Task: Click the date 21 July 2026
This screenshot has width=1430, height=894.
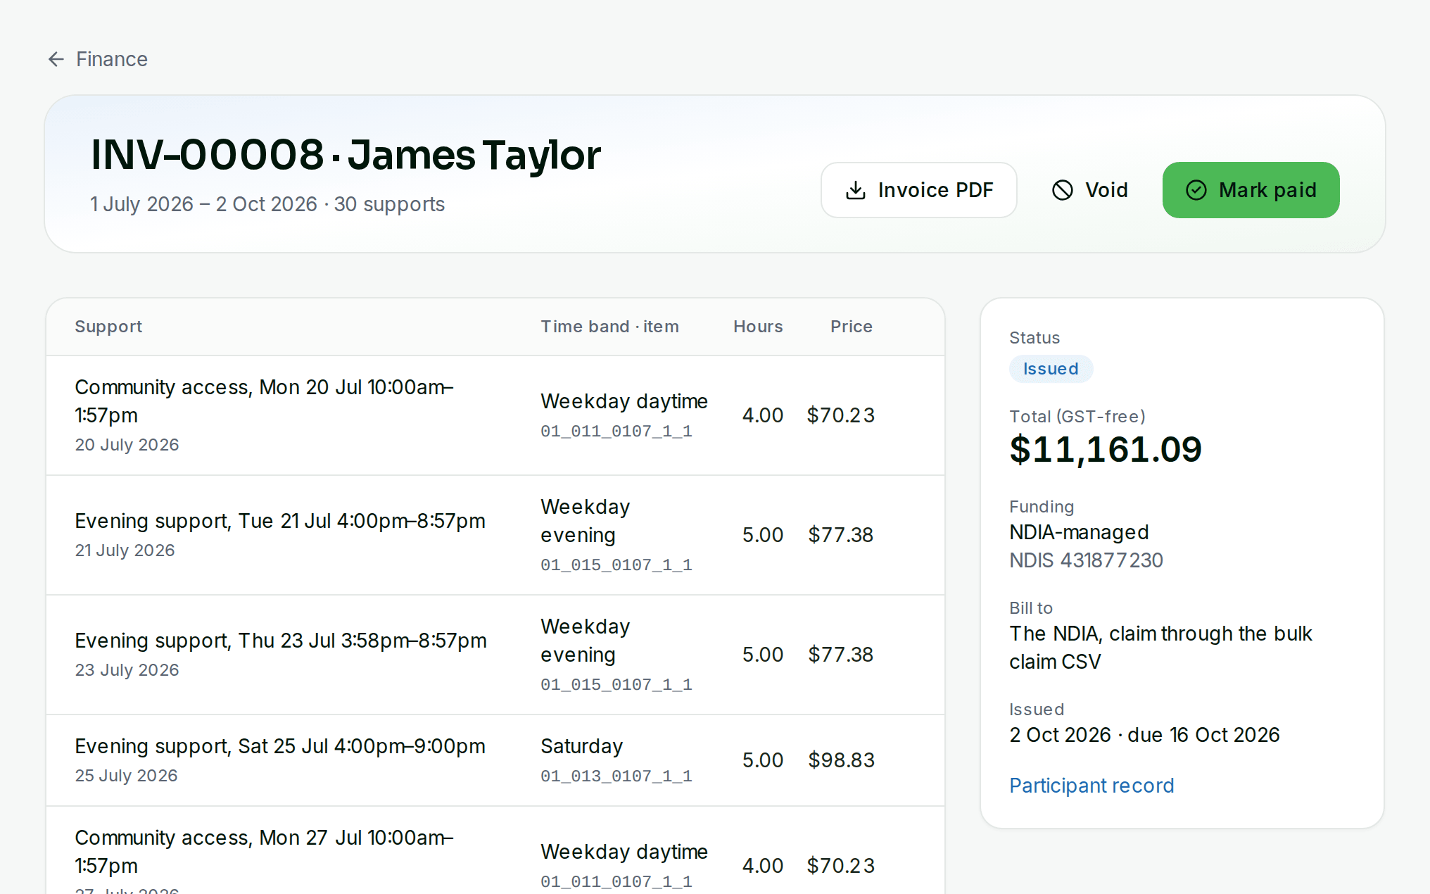Action: pos(125,550)
